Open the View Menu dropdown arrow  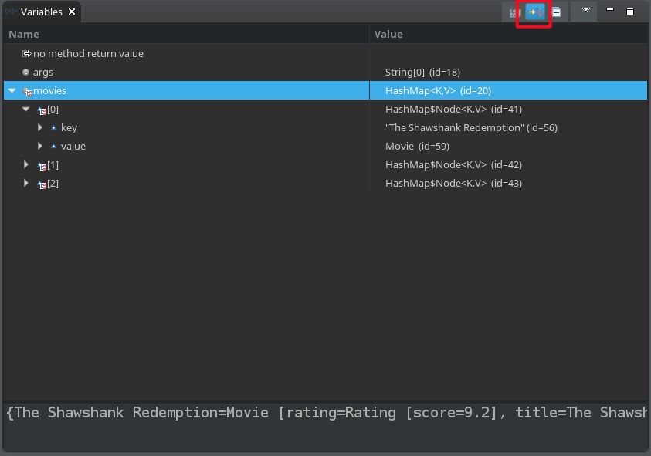(585, 12)
